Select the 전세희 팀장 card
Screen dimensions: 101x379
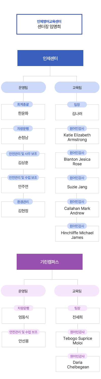click(x=78, y=316)
